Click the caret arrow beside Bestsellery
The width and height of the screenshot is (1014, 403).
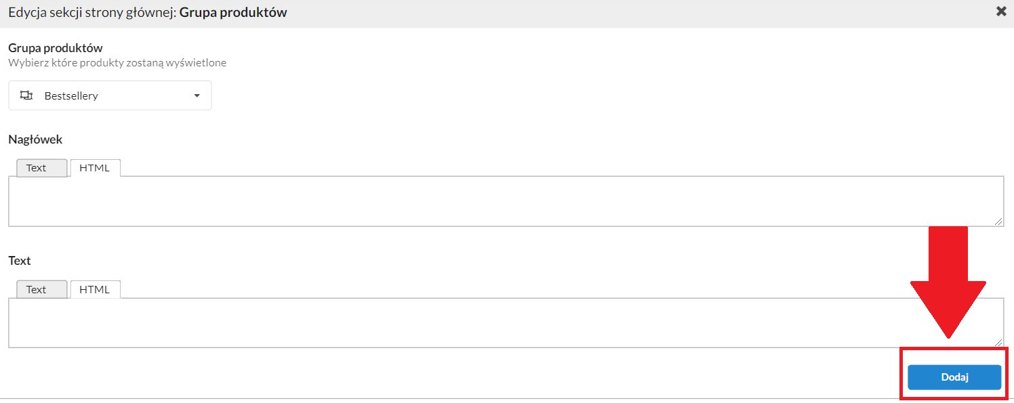[197, 96]
